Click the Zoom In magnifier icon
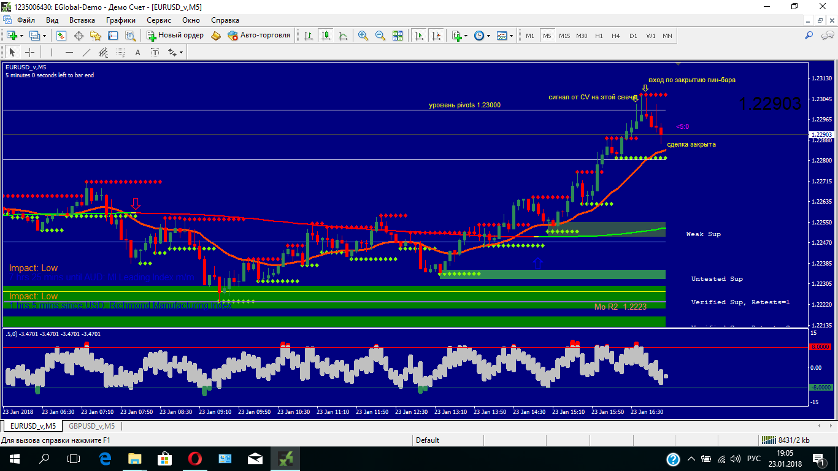The image size is (838, 471). pos(363,36)
